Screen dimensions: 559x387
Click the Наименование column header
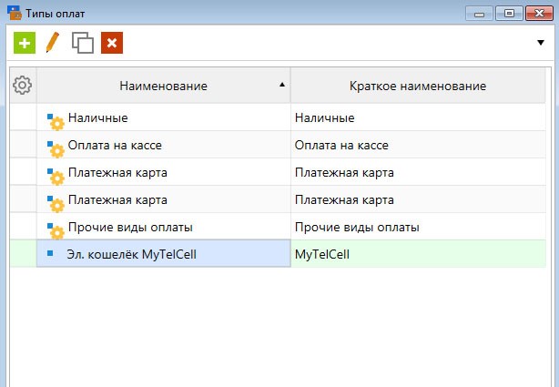(x=164, y=86)
